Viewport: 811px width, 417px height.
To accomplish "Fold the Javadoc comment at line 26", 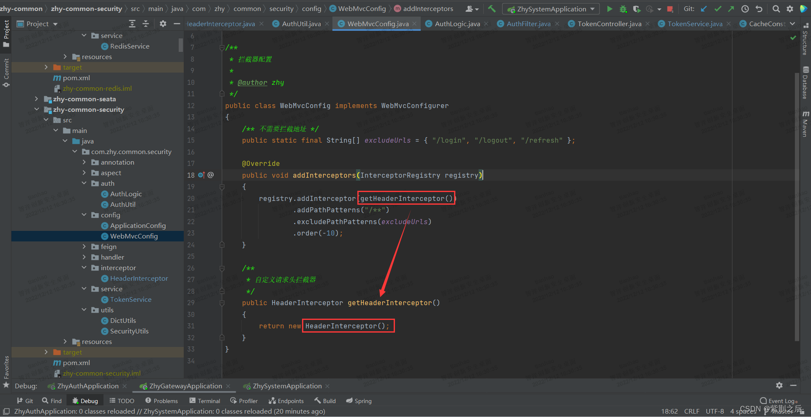I will [222, 268].
